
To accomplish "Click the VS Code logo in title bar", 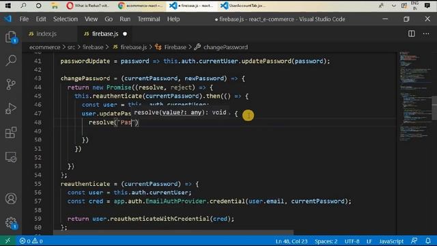I will pos(8,19).
